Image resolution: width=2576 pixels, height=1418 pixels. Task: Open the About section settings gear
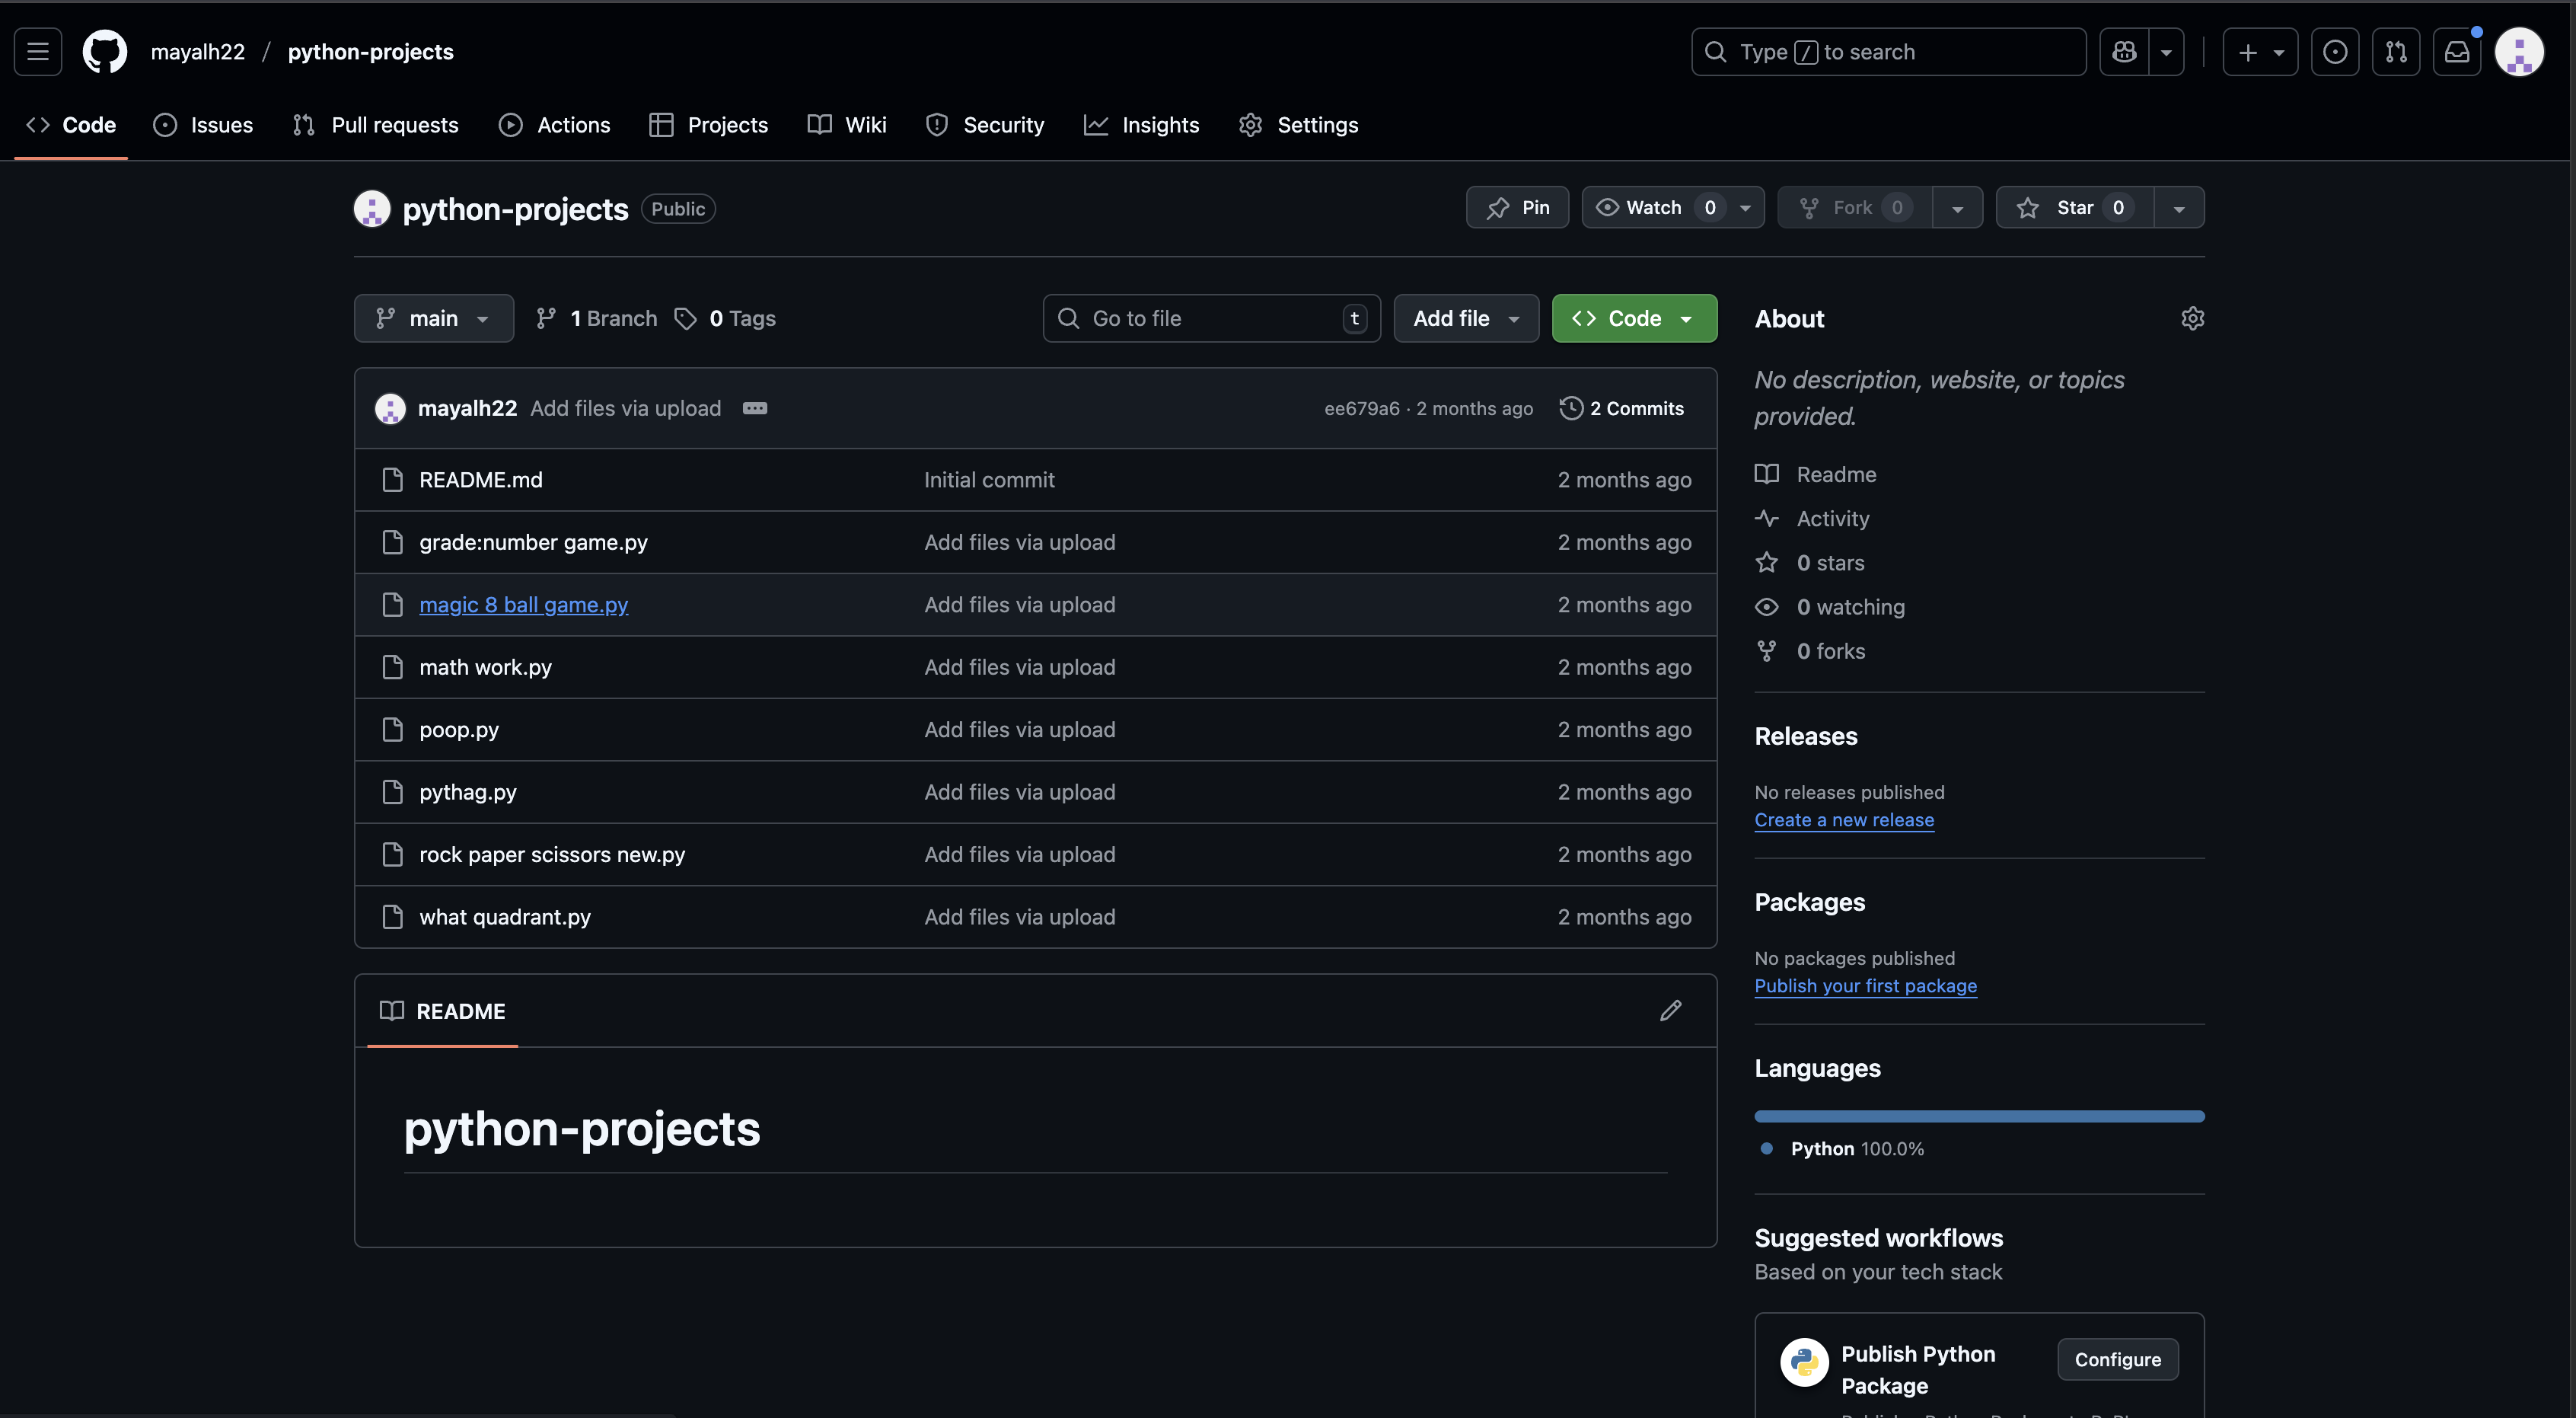click(2192, 318)
